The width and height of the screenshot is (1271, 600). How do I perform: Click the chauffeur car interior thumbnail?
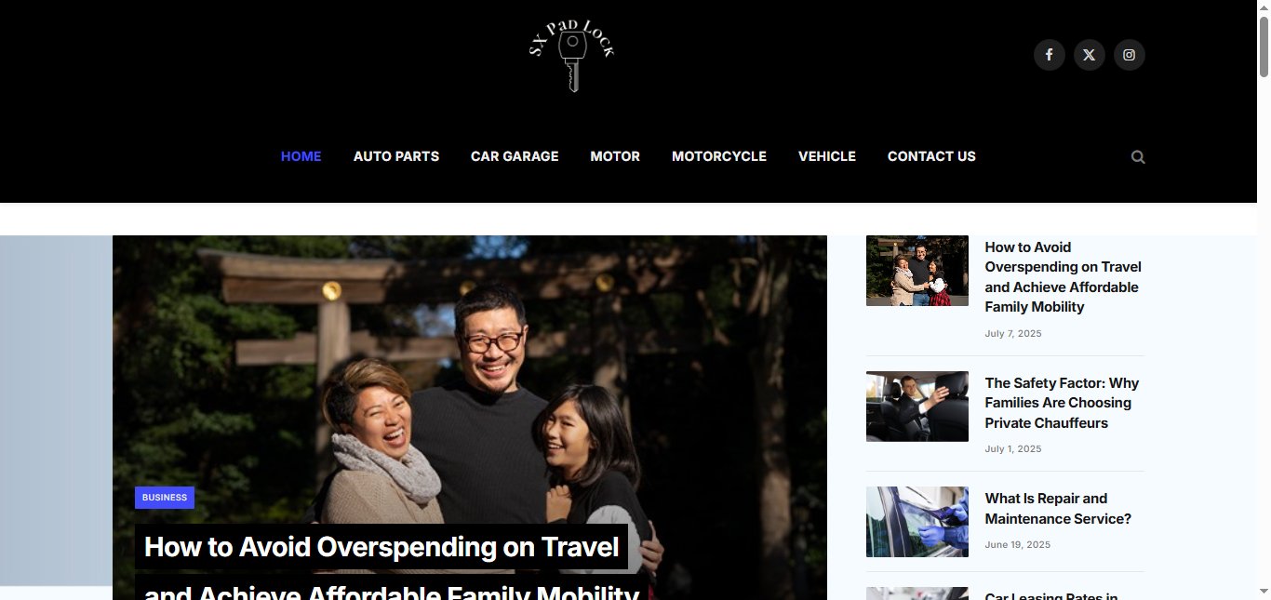tap(917, 407)
